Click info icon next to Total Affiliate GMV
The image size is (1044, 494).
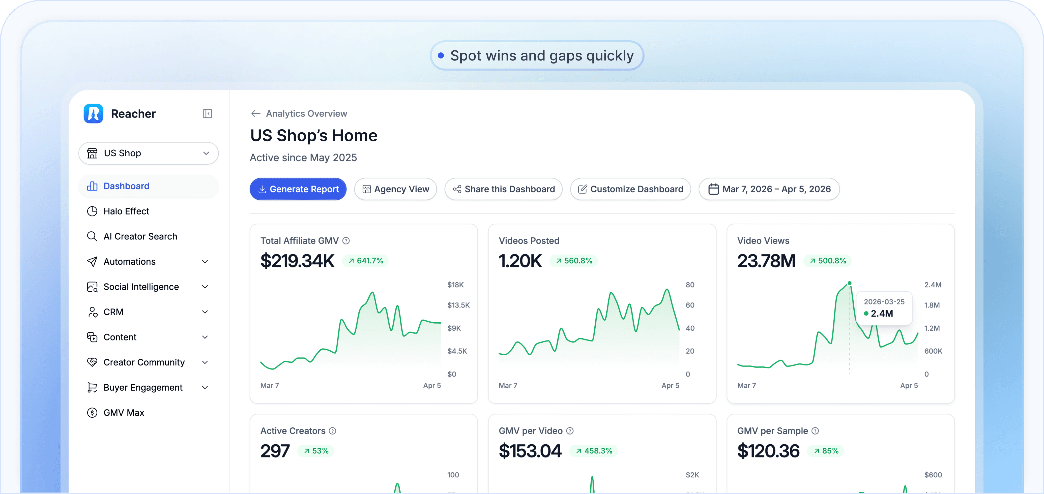pyautogui.click(x=346, y=240)
